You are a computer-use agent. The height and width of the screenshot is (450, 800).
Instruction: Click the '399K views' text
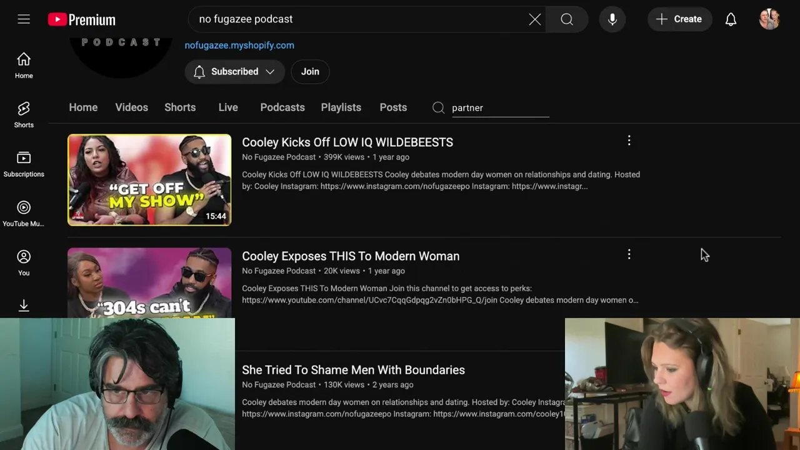(344, 157)
